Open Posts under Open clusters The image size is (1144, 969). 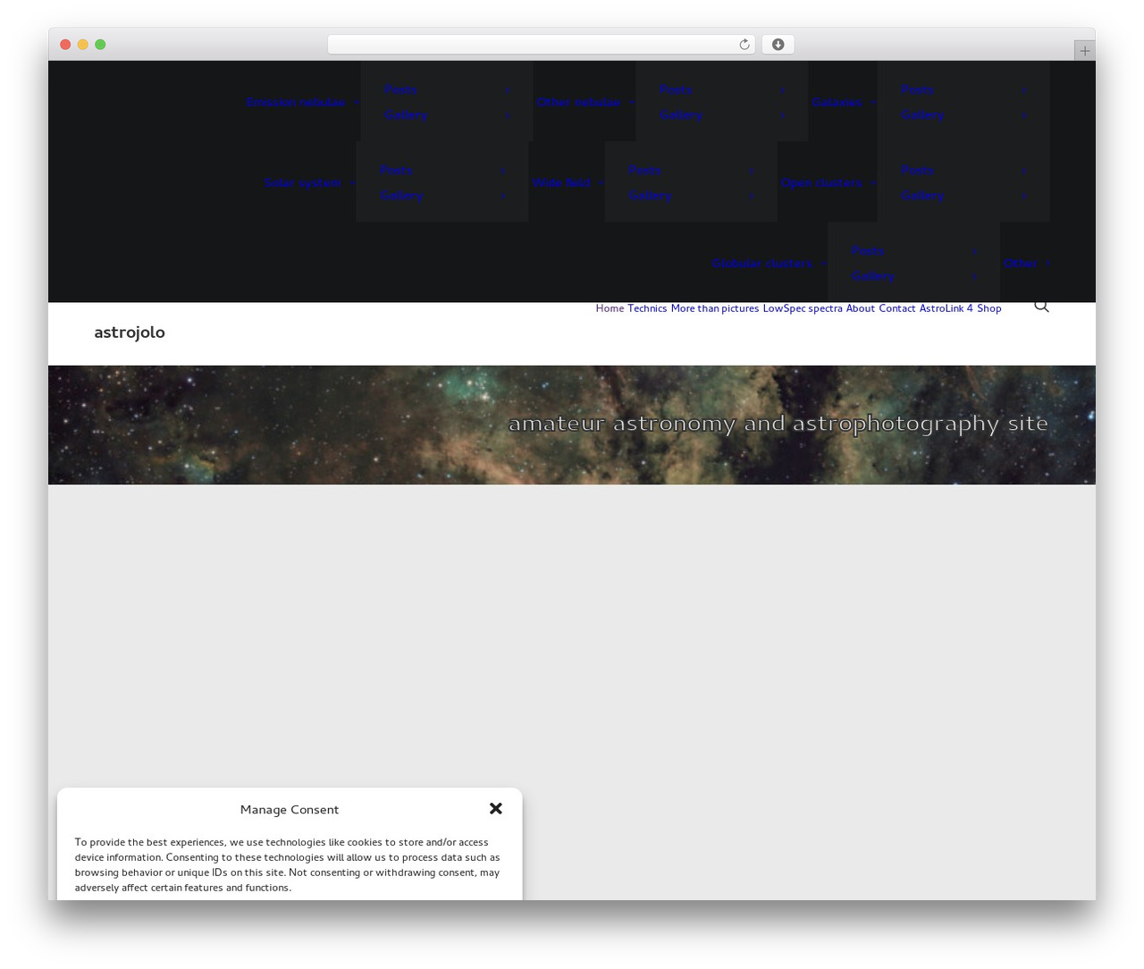coord(918,170)
